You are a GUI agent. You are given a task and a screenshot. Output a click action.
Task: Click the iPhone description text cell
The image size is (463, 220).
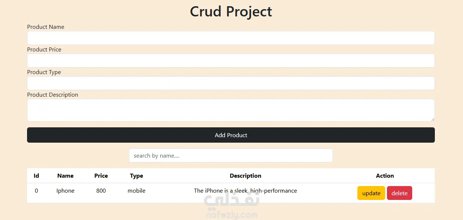click(245, 191)
